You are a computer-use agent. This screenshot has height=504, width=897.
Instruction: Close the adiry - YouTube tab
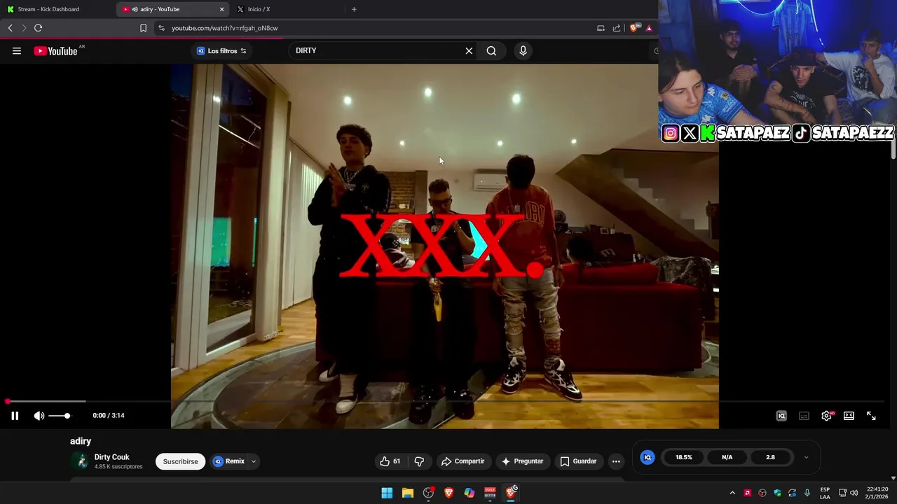tap(222, 9)
